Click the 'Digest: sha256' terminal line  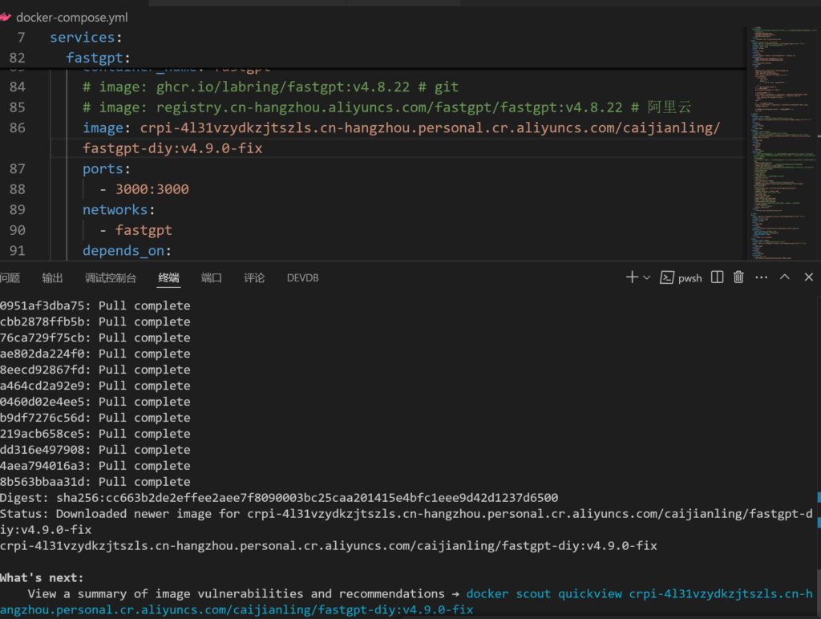tap(279, 497)
